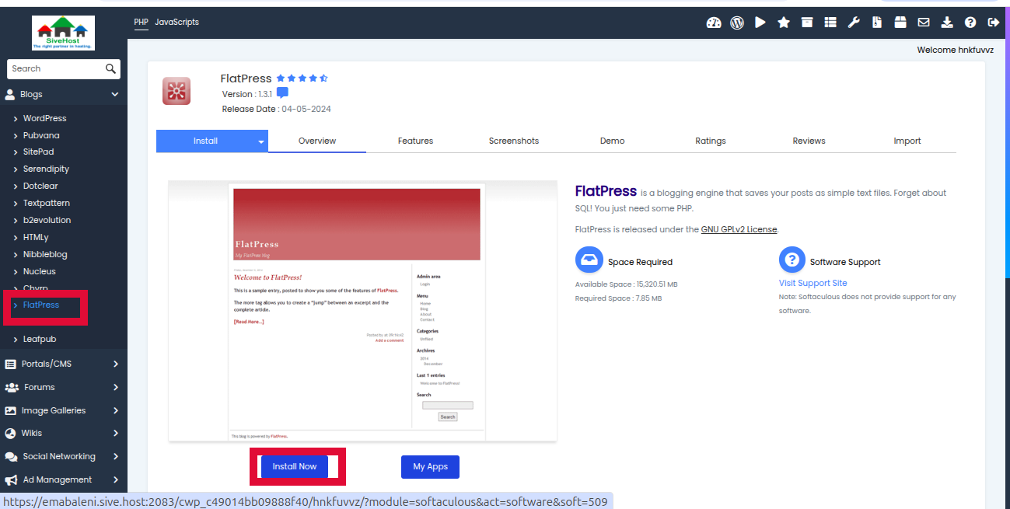Click the Install Now button
Viewport: 1010px width, 509px height.
coord(295,466)
